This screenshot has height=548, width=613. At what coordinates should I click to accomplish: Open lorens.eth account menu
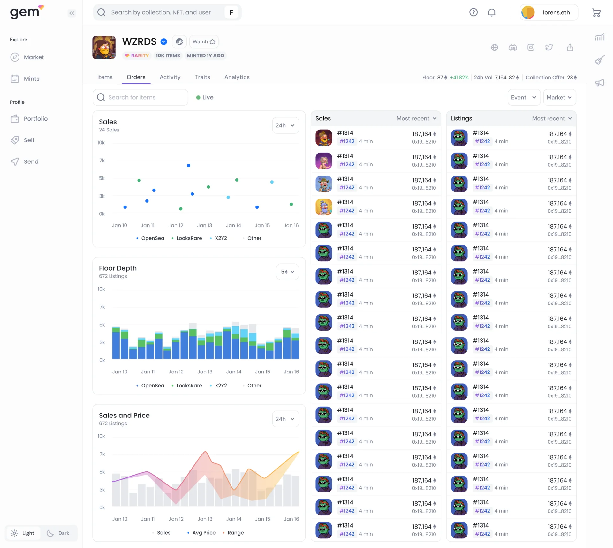coord(549,12)
